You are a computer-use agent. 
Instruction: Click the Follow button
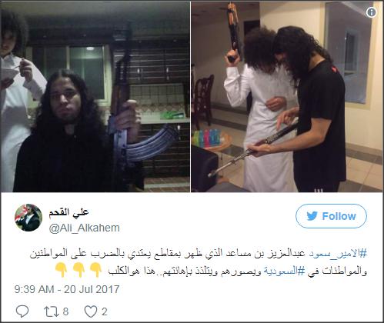click(x=331, y=216)
